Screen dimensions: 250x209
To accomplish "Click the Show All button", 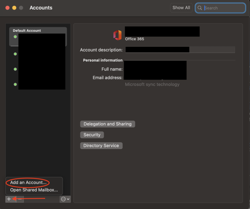I will click(x=181, y=7).
